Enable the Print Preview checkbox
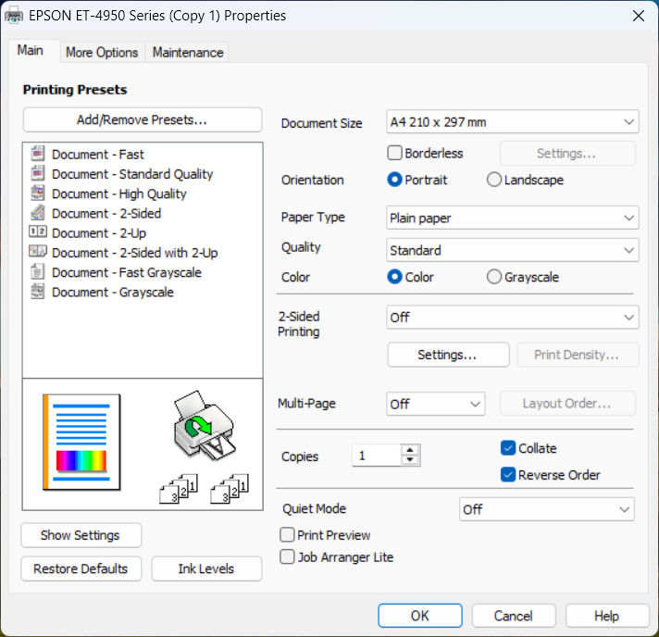 (x=287, y=535)
